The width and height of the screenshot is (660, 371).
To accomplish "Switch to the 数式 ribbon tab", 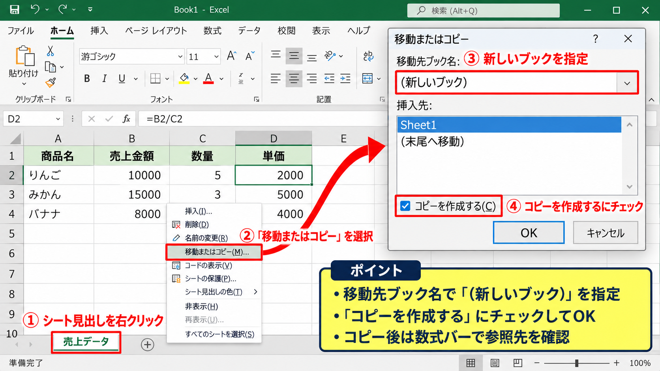I will point(212,31).
